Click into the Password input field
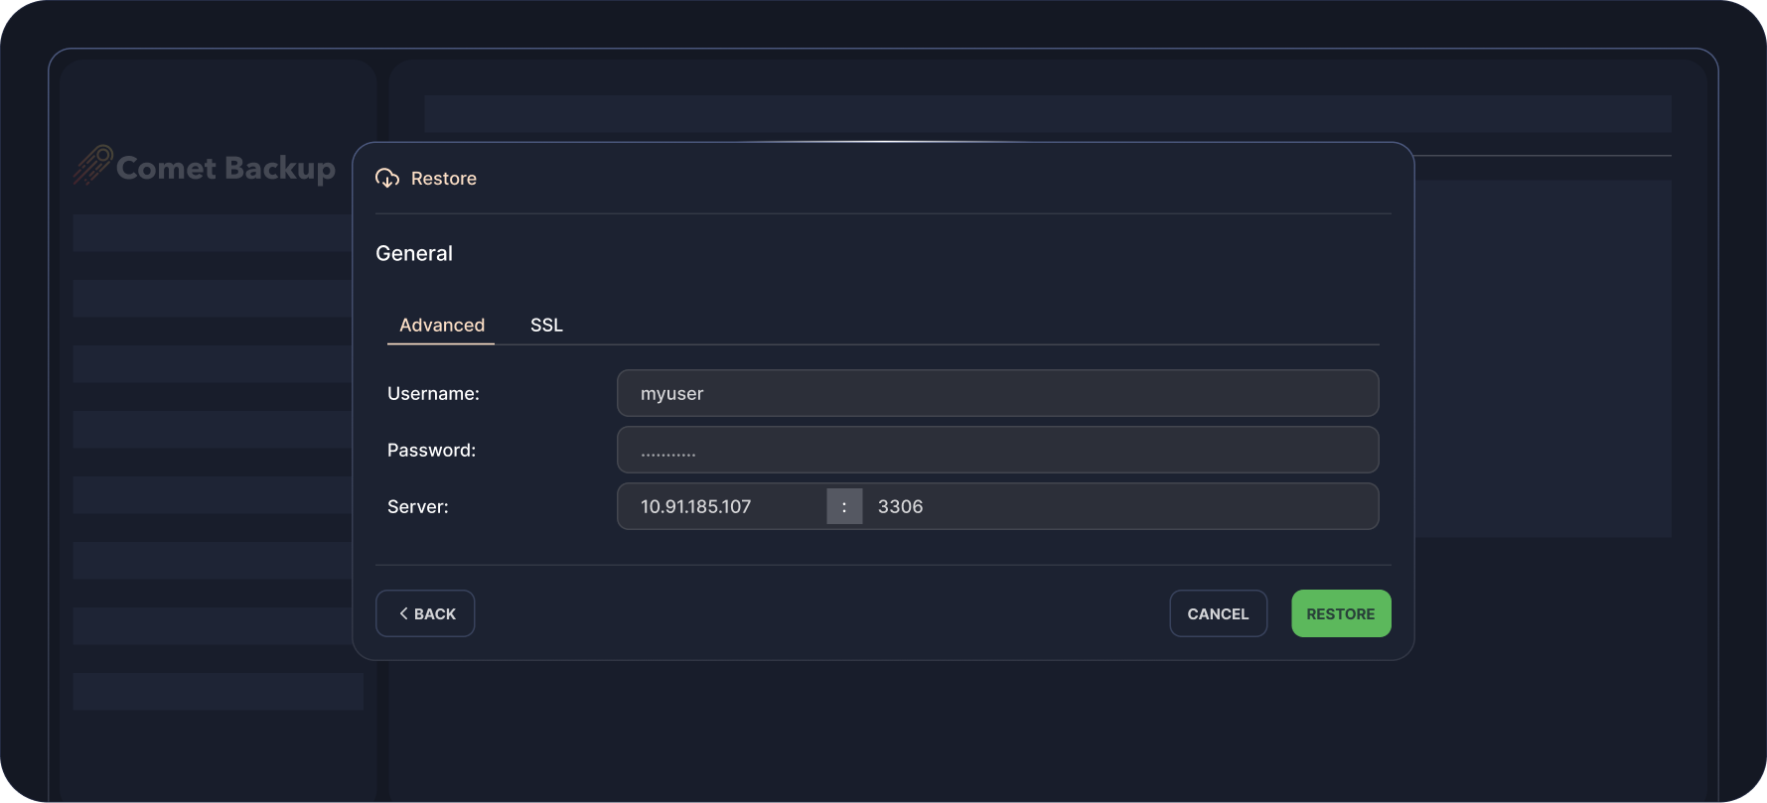Image resolution: width=1767 pixels, height=803 pixels. 997,450
